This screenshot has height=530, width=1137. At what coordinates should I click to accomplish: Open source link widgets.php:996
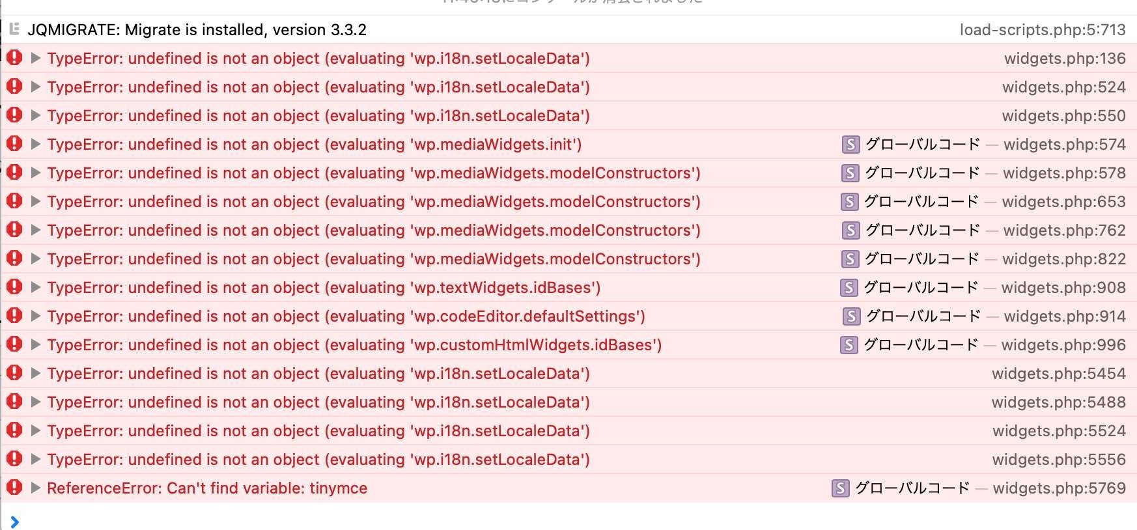[x=1063, y=345]
